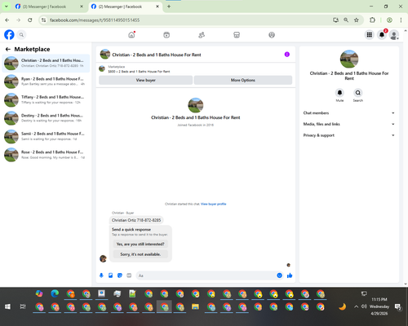Open the Samii conversation in the list

pos(46,136)
